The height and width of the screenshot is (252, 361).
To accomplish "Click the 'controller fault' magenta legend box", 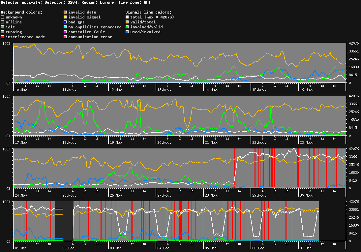I will coord(65,32).
